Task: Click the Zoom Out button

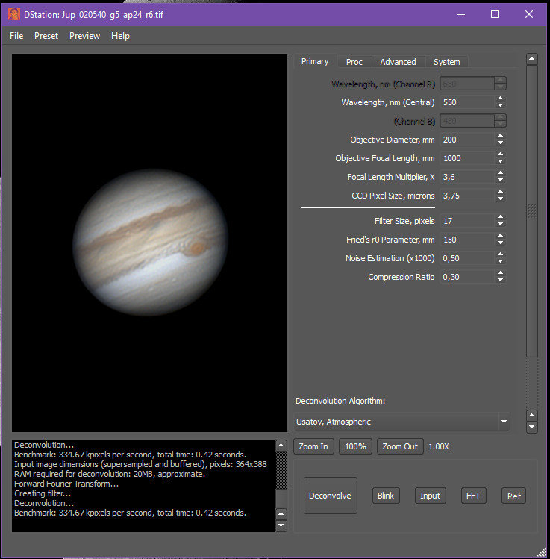Action: [400, 446]
